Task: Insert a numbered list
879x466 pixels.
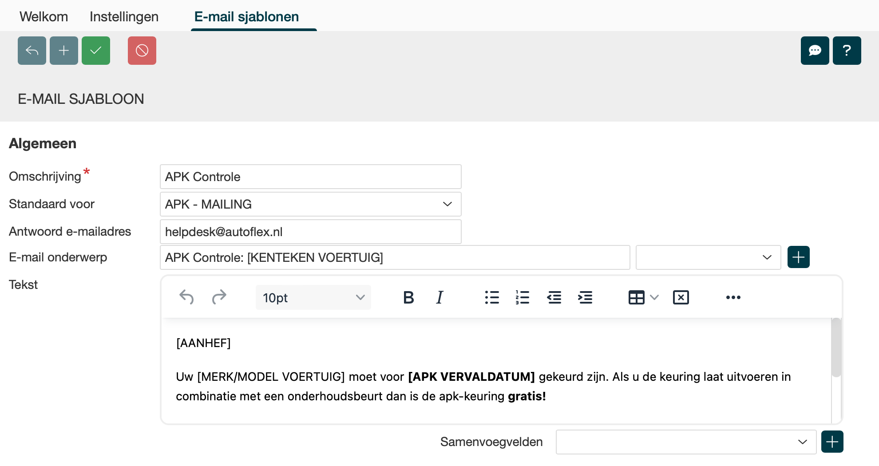Action: tap(523, 297)
